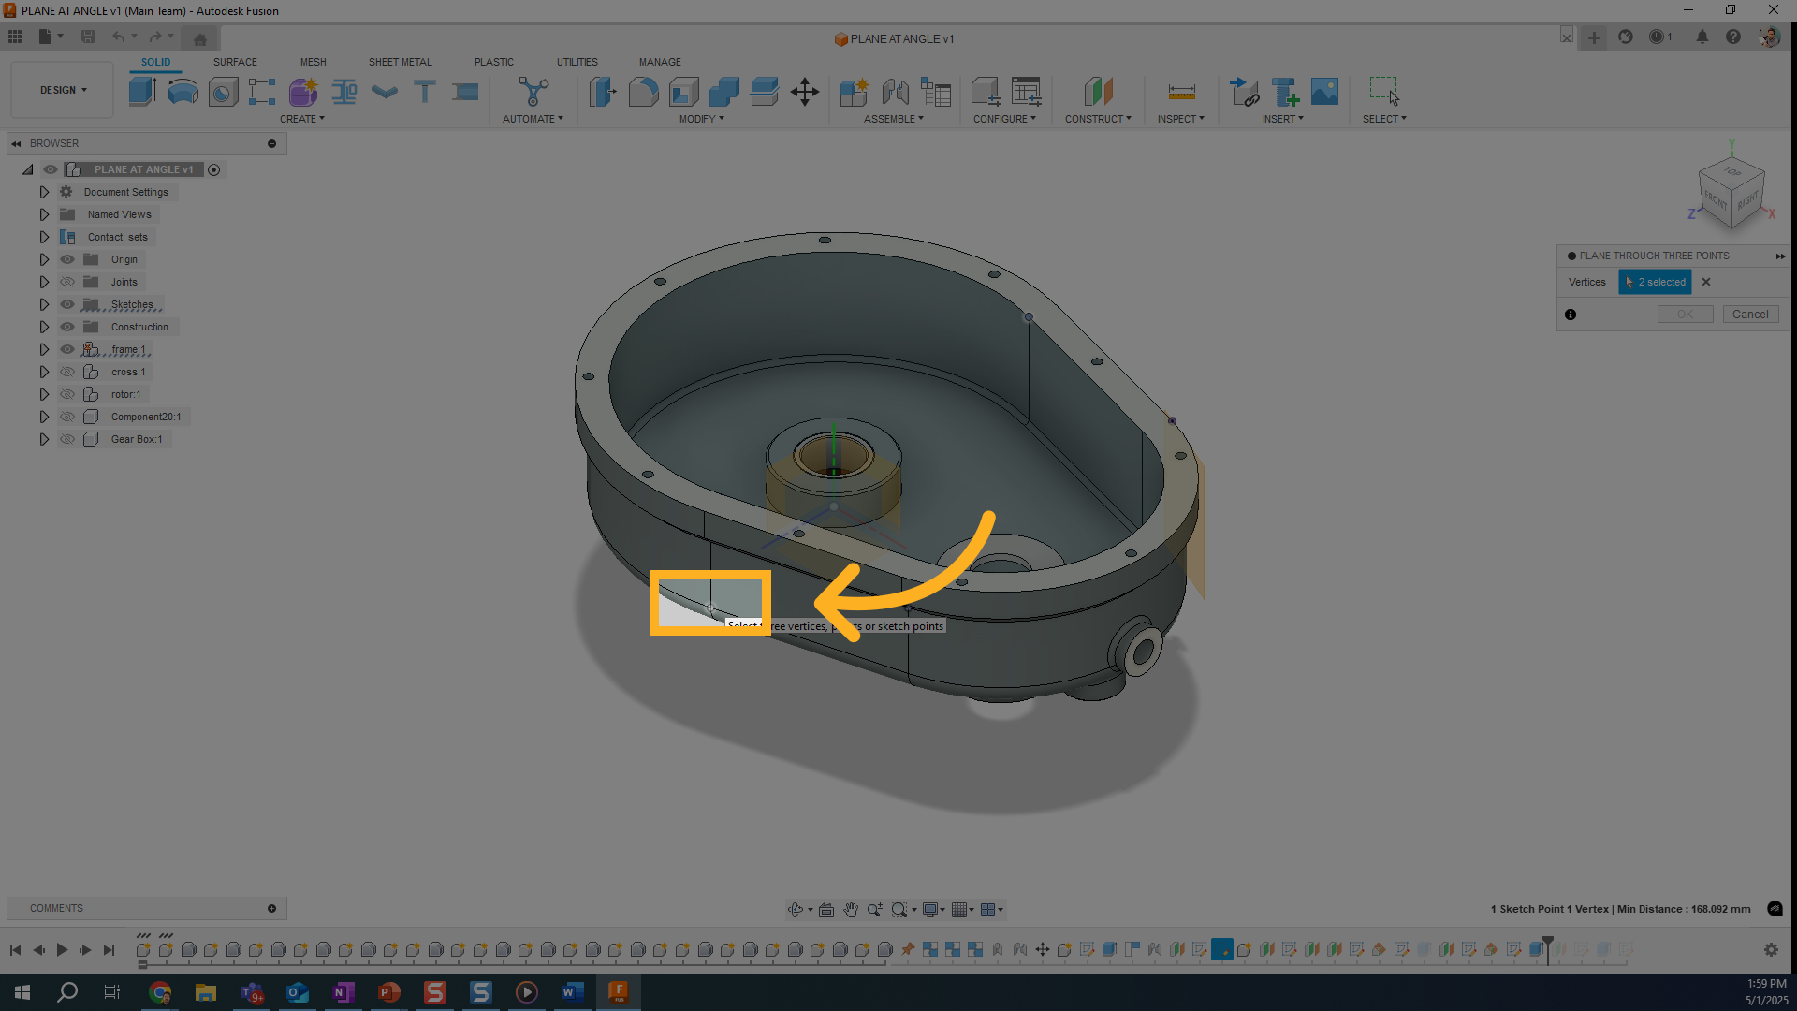Click the New Component assemble icon
The width and height of the screenshot is (1797, 1011).
[x=854, y=92]
